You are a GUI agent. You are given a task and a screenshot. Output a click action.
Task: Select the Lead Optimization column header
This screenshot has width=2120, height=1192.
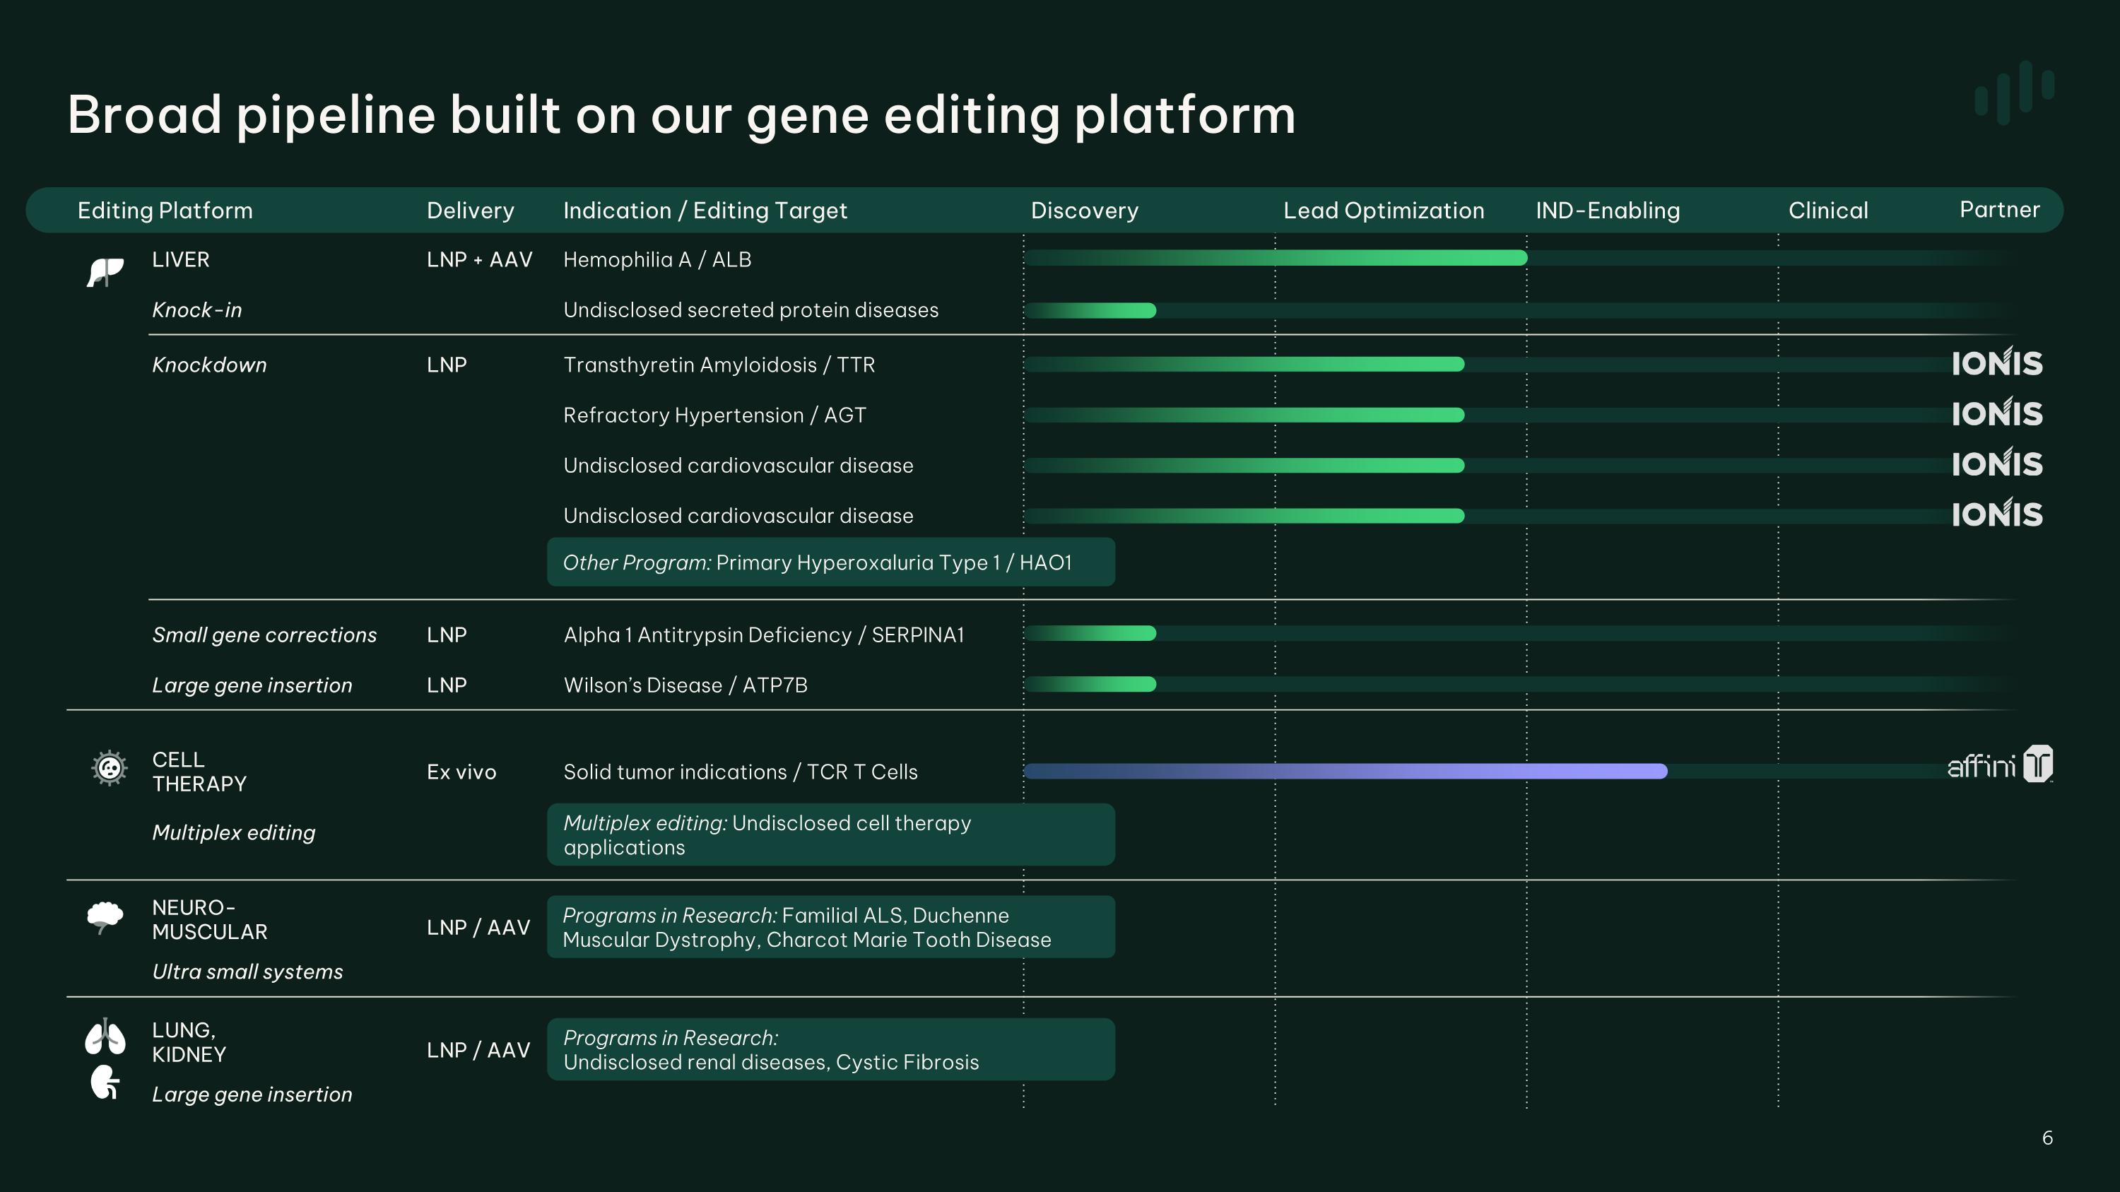(1384, 211)
